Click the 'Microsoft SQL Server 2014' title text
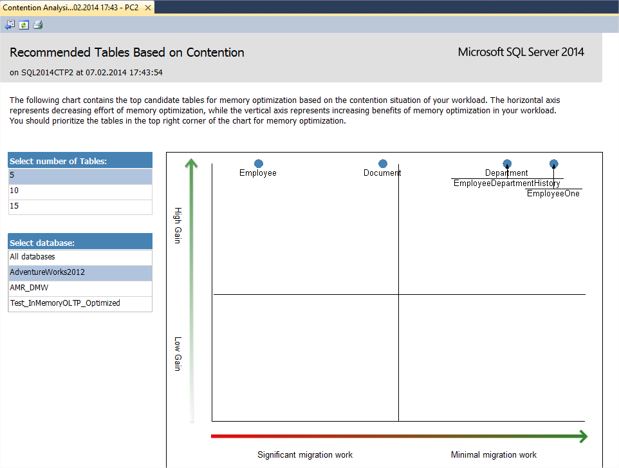Viewport: 619px width, 468px height. [x=521, y=52]
